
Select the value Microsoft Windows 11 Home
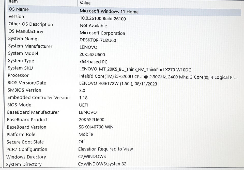109,11
